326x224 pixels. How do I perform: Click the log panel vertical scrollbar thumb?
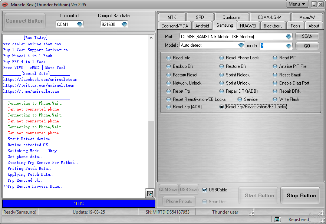(x=151, y=154)
